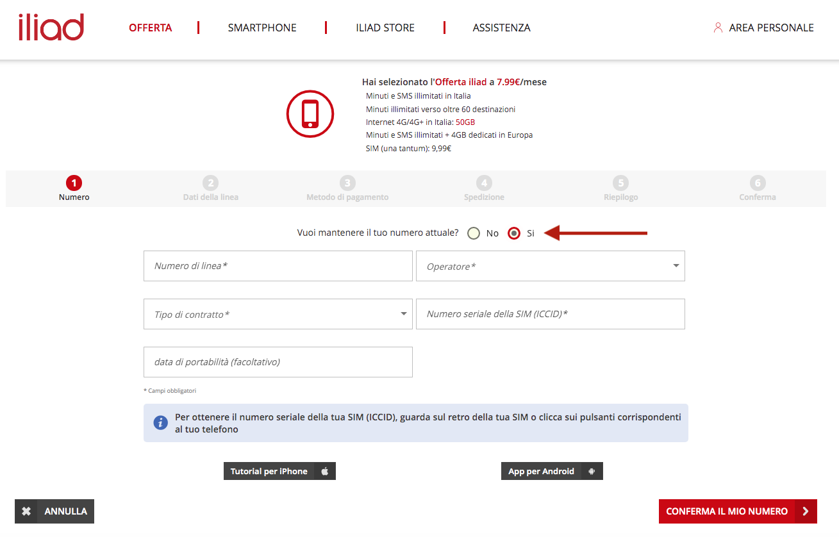
Task: Open the Operatore dropdown
Action: [x=551, y=266]
